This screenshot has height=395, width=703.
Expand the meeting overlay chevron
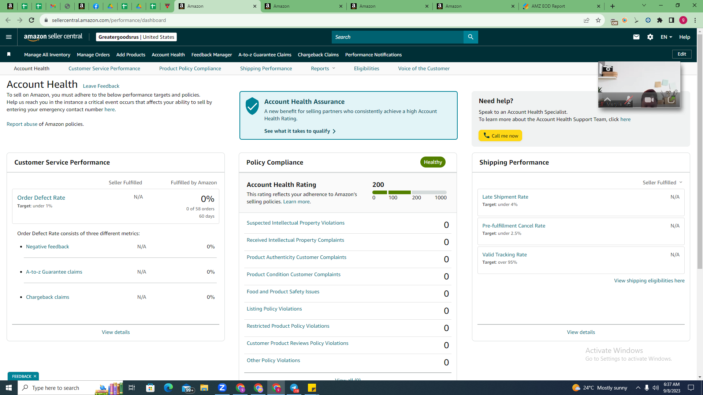(x=607, y=99)
